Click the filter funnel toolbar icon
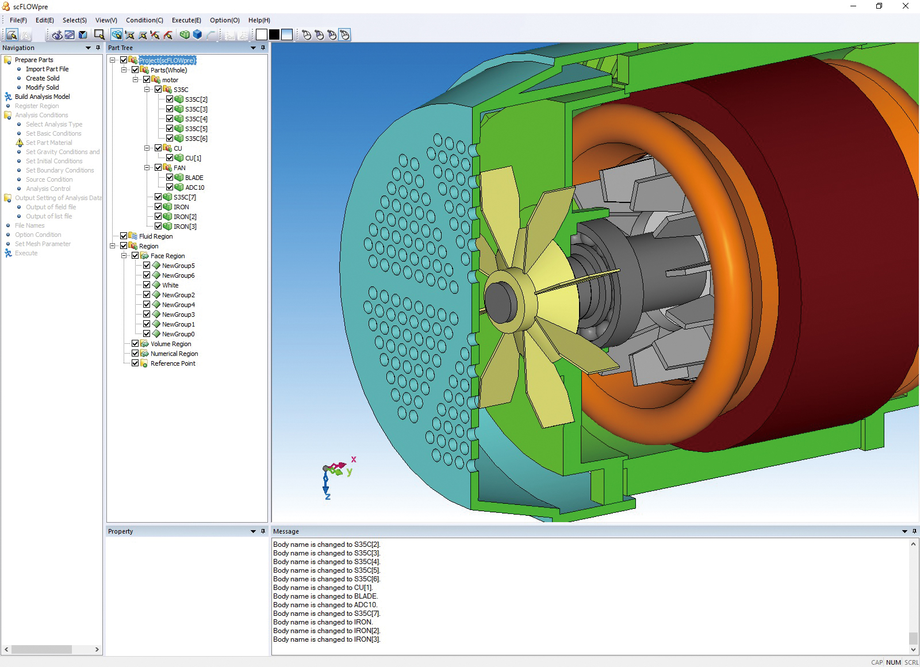The height and width of the screenshot is (667, 920). (x=82, y=34)
